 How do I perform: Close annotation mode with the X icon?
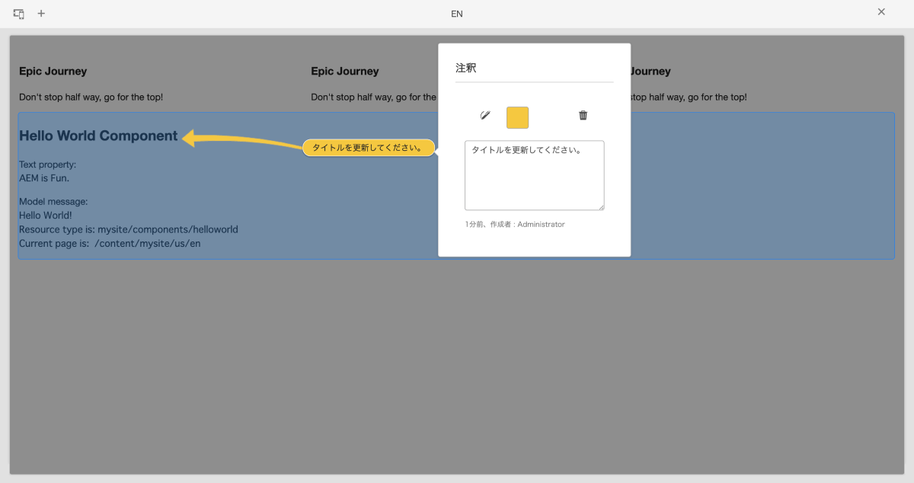881,11
